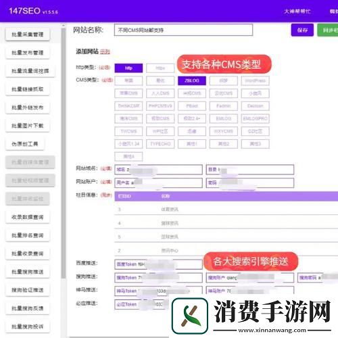Select the PBoot CMS type
The width and height of the screenshot is (338, 338).
(x=192, y=106)
